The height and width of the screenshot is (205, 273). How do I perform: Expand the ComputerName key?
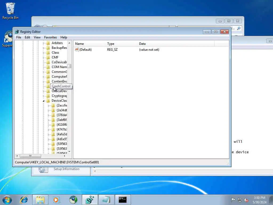tap(43, 77)
